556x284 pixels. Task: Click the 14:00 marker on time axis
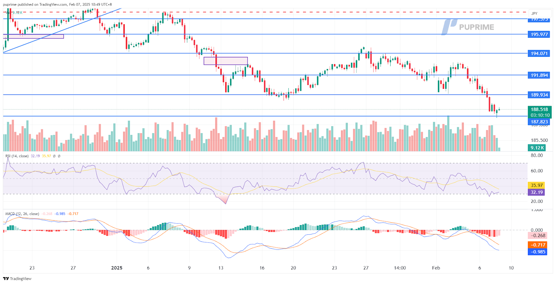[x=400, y=268]
